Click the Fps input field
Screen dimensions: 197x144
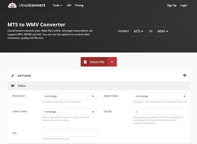pyautogui.click(x=69, y=133)
